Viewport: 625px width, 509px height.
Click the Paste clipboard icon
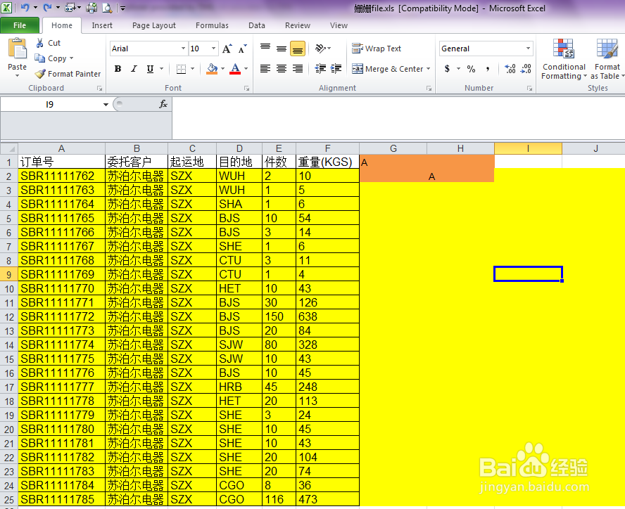(x=17, y=49)
